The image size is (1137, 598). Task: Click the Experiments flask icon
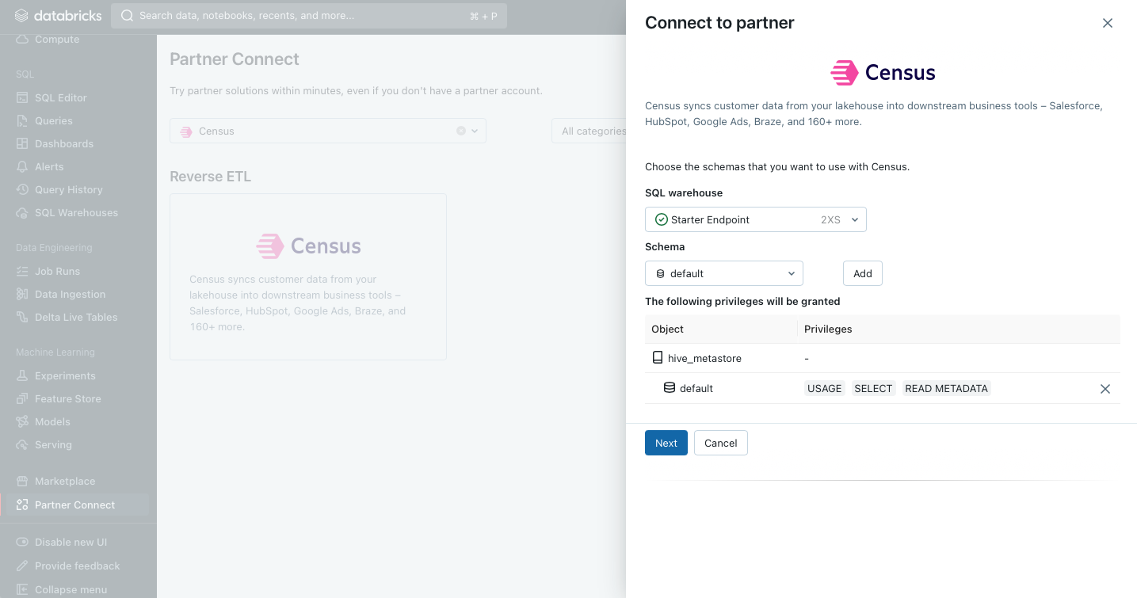click(22, 375)
